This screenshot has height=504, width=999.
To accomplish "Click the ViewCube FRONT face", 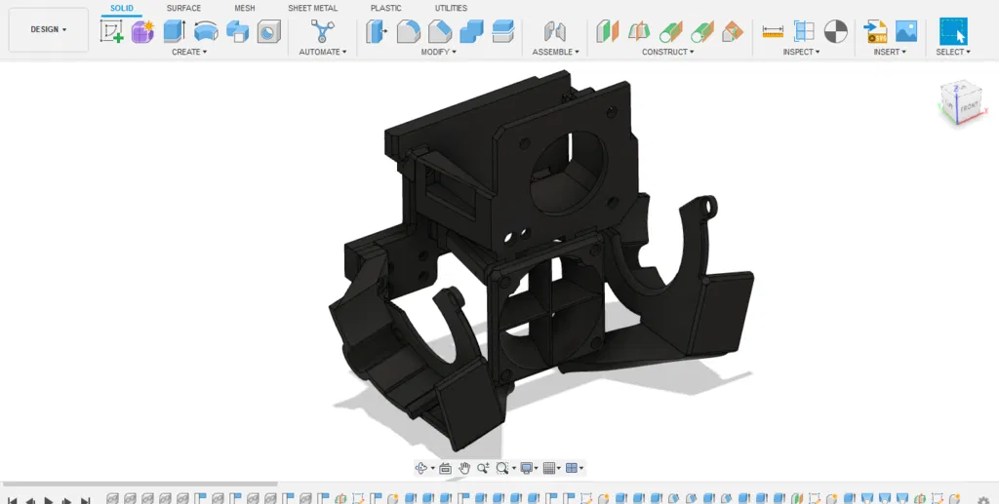I will (x=969, y=107).
